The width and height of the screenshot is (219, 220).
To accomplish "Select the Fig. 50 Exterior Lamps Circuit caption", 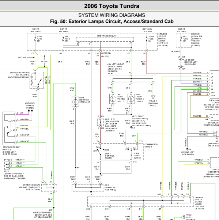I will pos(112,22).
